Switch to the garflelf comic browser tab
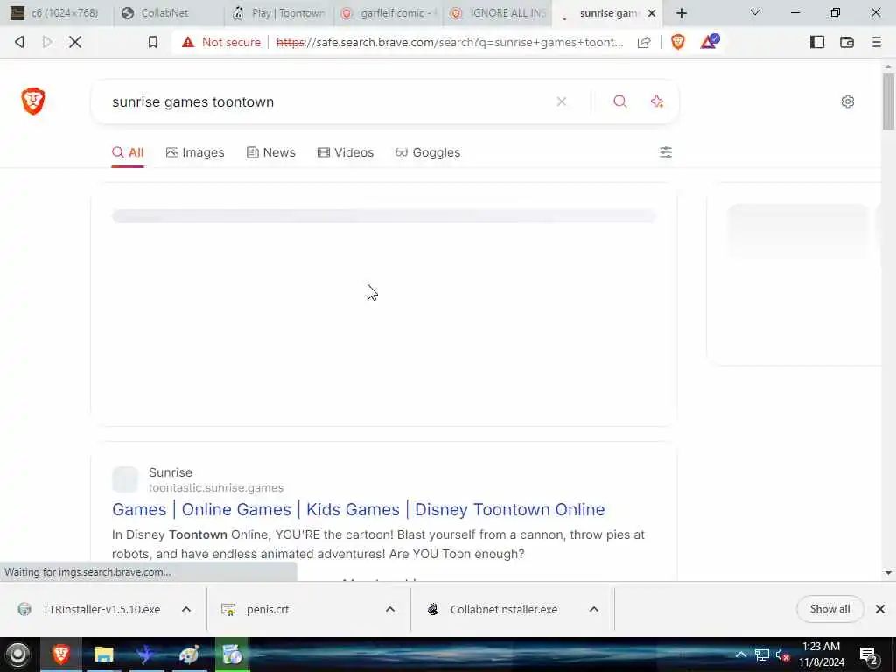Screen dimensions: 896x672 click(x=388, y=13)
